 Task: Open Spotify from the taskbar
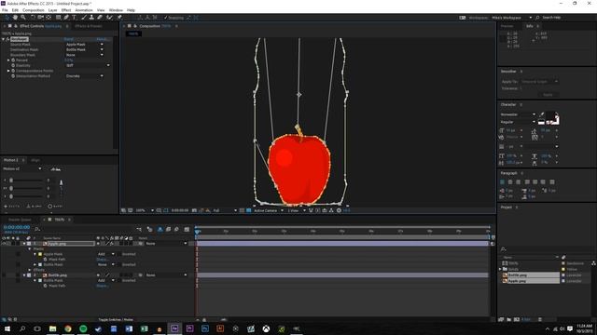pyautogui.click(x=83, y=328)
